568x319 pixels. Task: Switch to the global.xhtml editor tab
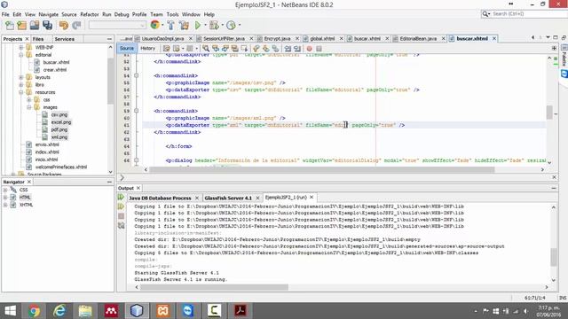(x=322, y=38)
